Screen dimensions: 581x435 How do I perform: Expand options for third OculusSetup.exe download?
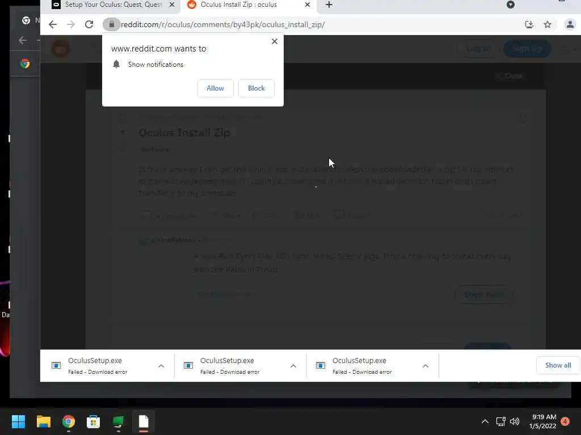(426, 366)
